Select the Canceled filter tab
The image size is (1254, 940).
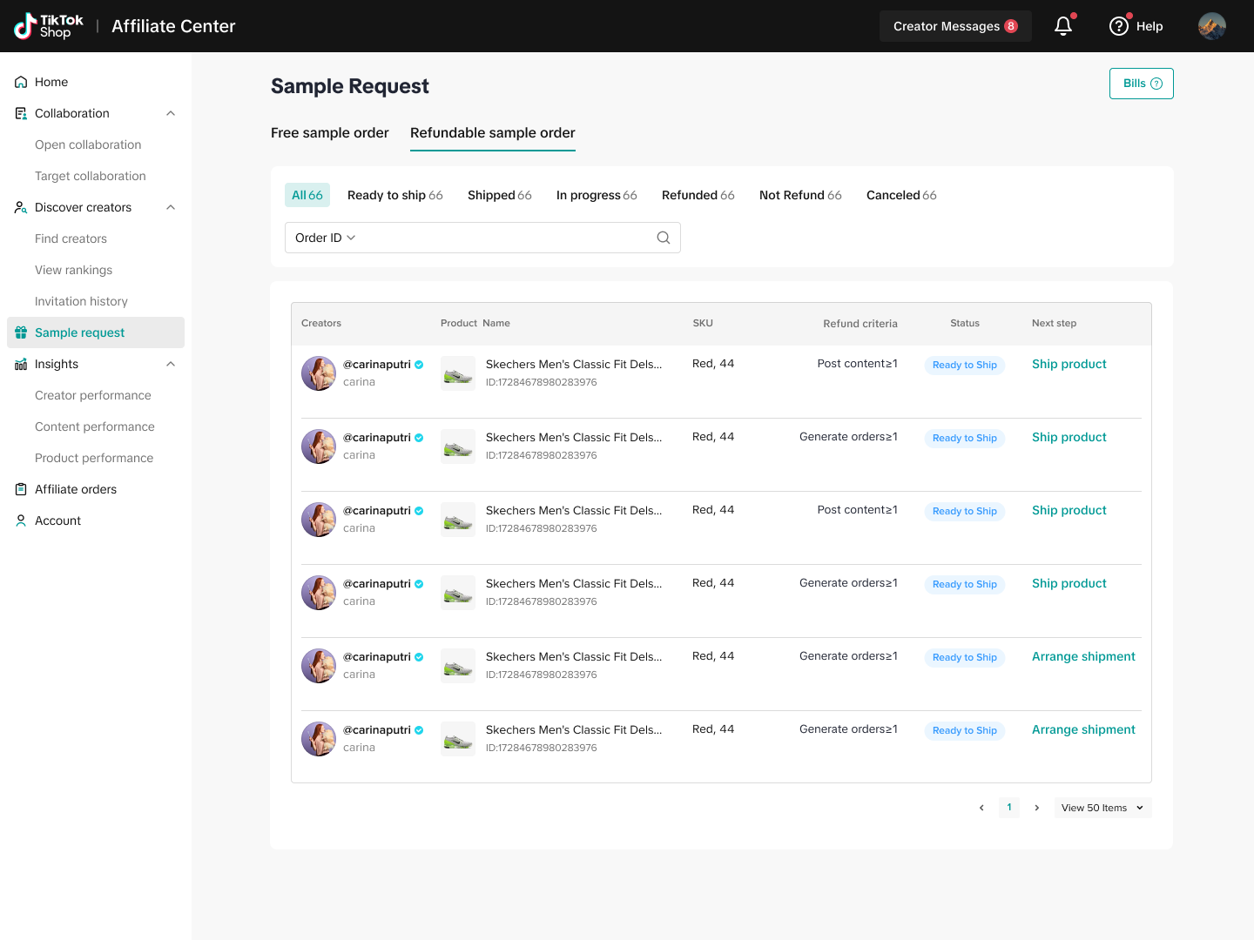[900, 195]
